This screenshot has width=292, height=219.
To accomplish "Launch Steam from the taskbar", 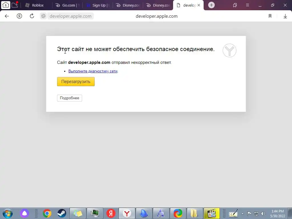I will point(62,213).
